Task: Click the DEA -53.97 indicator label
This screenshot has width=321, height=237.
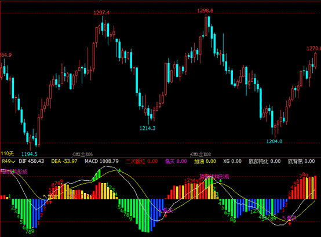Action: [x=64, y=161]
